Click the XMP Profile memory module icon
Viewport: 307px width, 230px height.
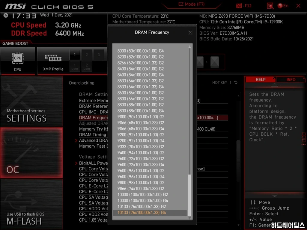53,58
